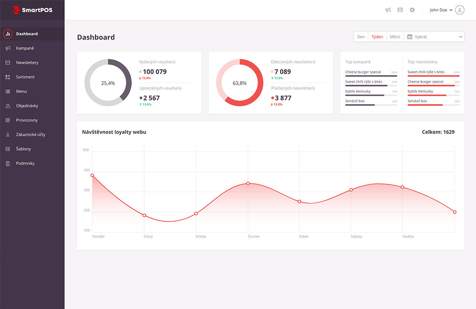
Task: Switch period to Měsíc
Action: pos(395,37)
